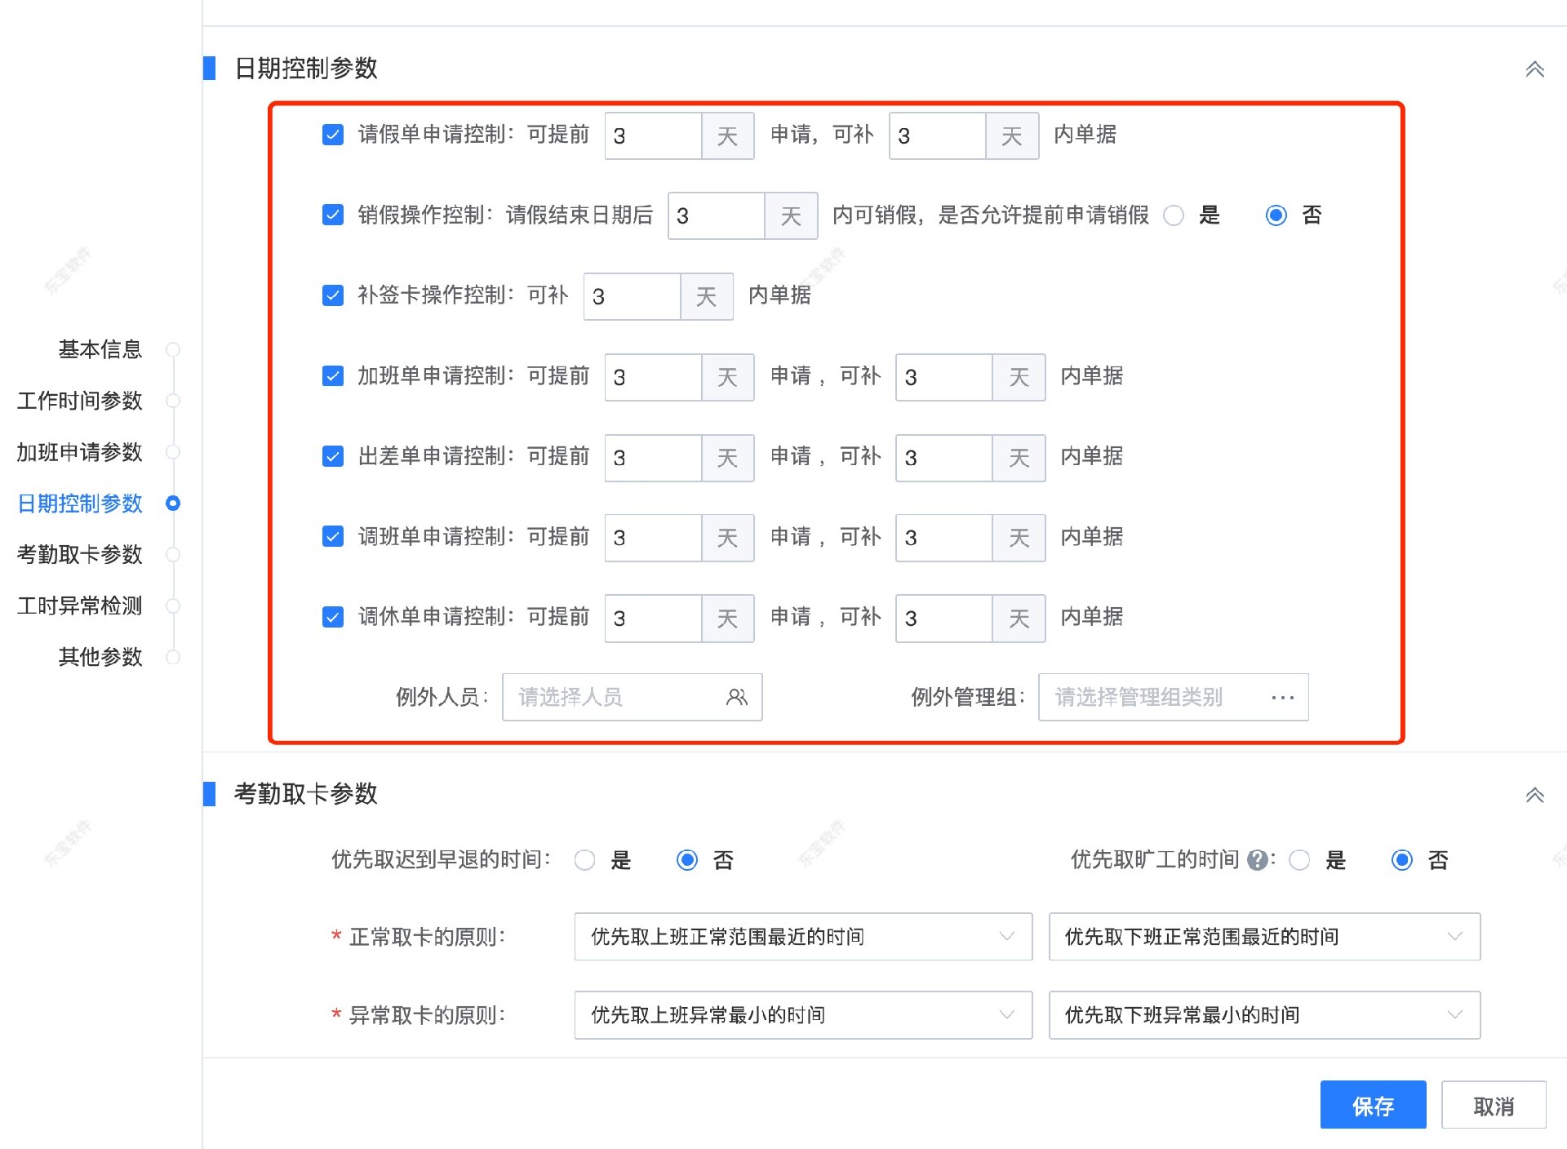Viewport: 1567px width, 1149px height.
Task: Click the person picker icon in 例外人员 field
Action: (x=736, y=697)
